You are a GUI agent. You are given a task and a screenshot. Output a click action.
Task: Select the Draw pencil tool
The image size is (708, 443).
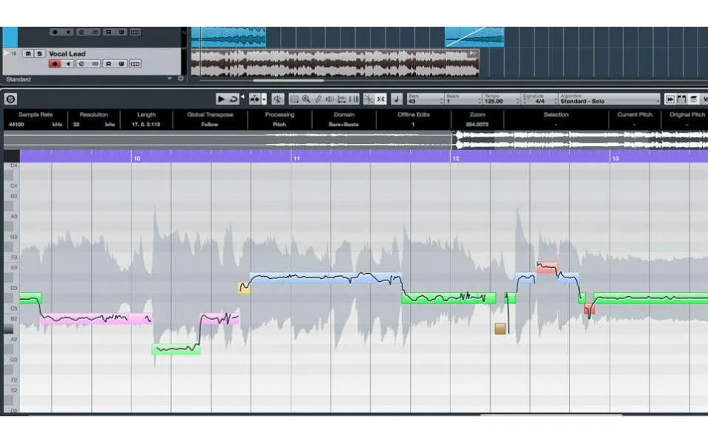tap(317, 98)
